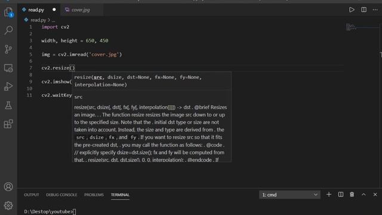
Task: Open Run and Debug view icon
Action: click(x=8, y=87)
